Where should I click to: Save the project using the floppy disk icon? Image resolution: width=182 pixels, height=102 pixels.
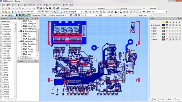click(x=9, y=8)
